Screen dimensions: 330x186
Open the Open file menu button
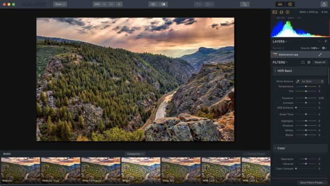(x=60, y=4)
